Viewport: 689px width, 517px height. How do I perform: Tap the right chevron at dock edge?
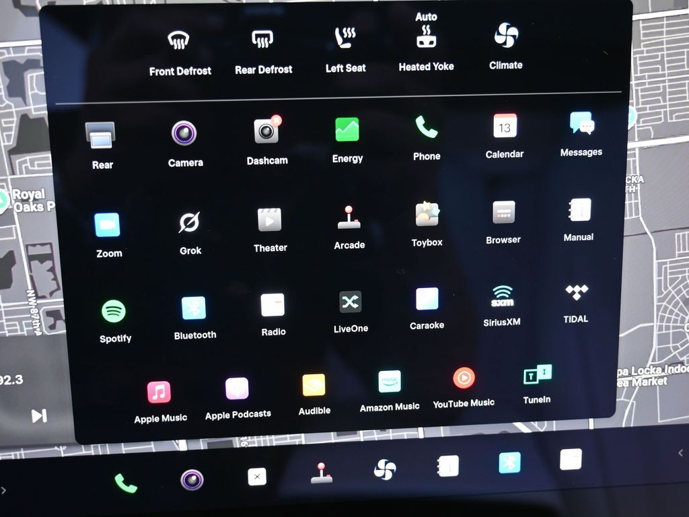3,490
